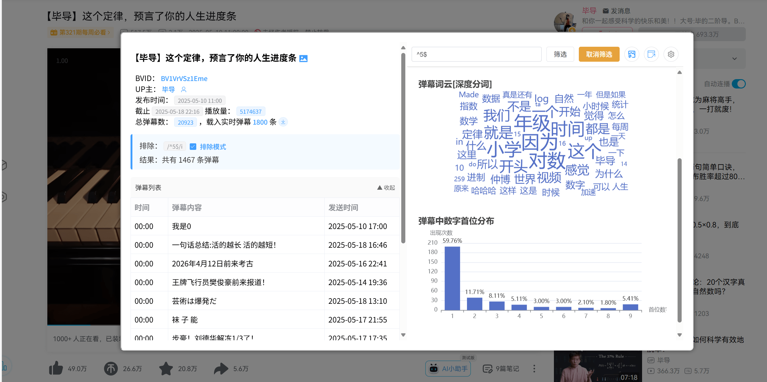The image size is (767, 382).
Task: Open the BV1VrVSz1Eme link
Action: point(184,79)
